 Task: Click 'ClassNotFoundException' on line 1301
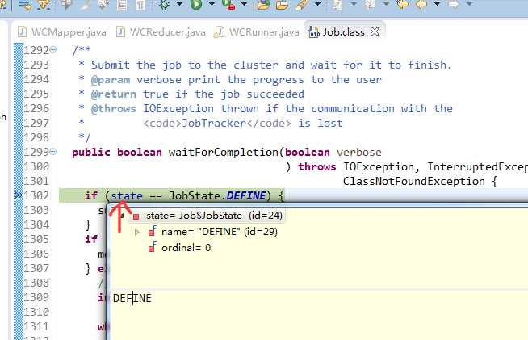point(414,181)
